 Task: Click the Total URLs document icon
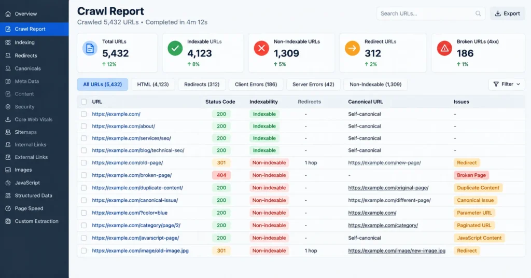click(90, 48)
